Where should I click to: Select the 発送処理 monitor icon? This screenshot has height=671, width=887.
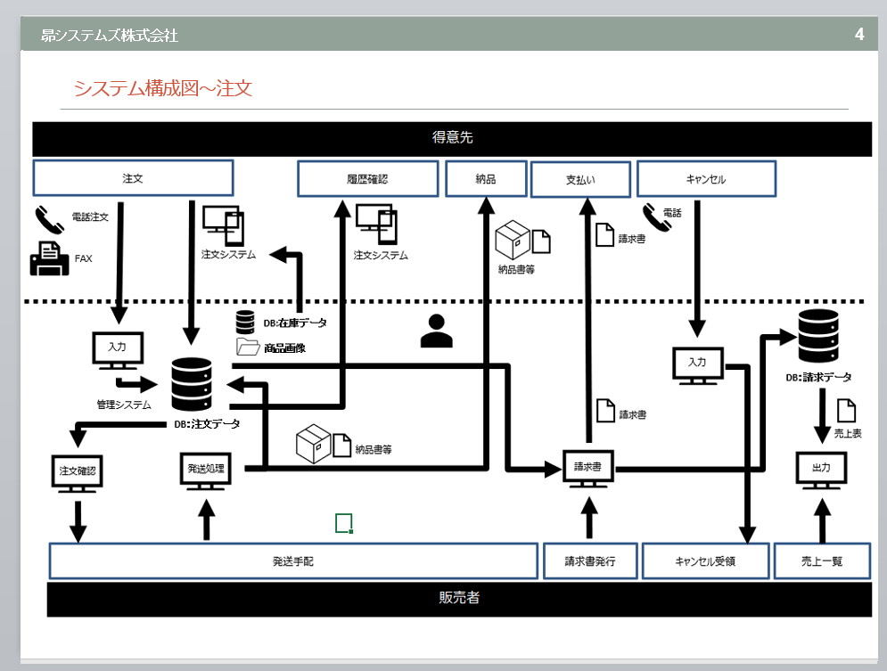click(x=207, y=470)
